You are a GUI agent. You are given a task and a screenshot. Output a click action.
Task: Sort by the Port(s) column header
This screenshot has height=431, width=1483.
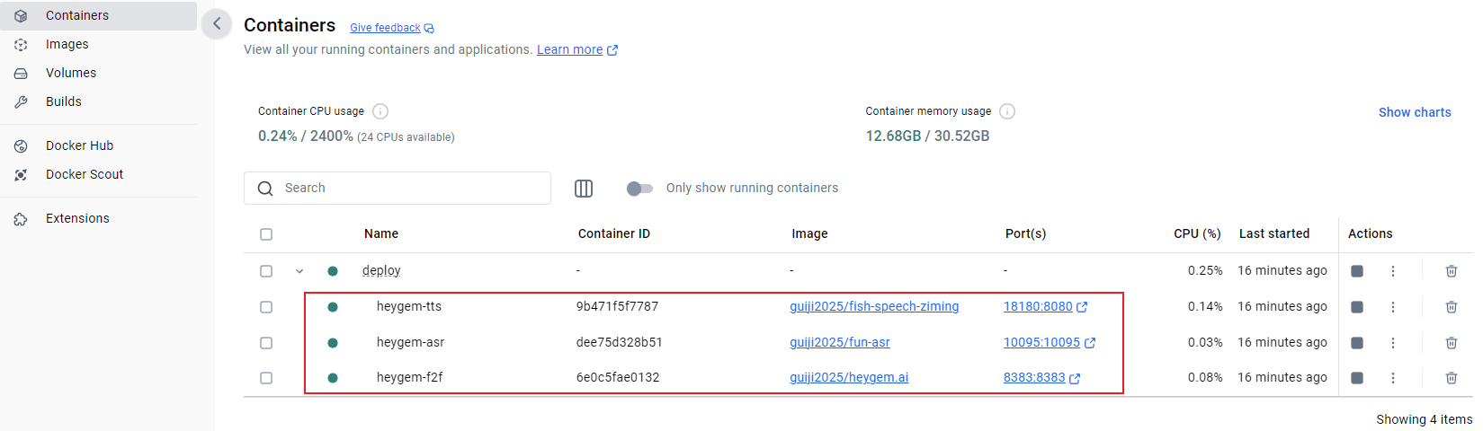(x=1025, y=233)
